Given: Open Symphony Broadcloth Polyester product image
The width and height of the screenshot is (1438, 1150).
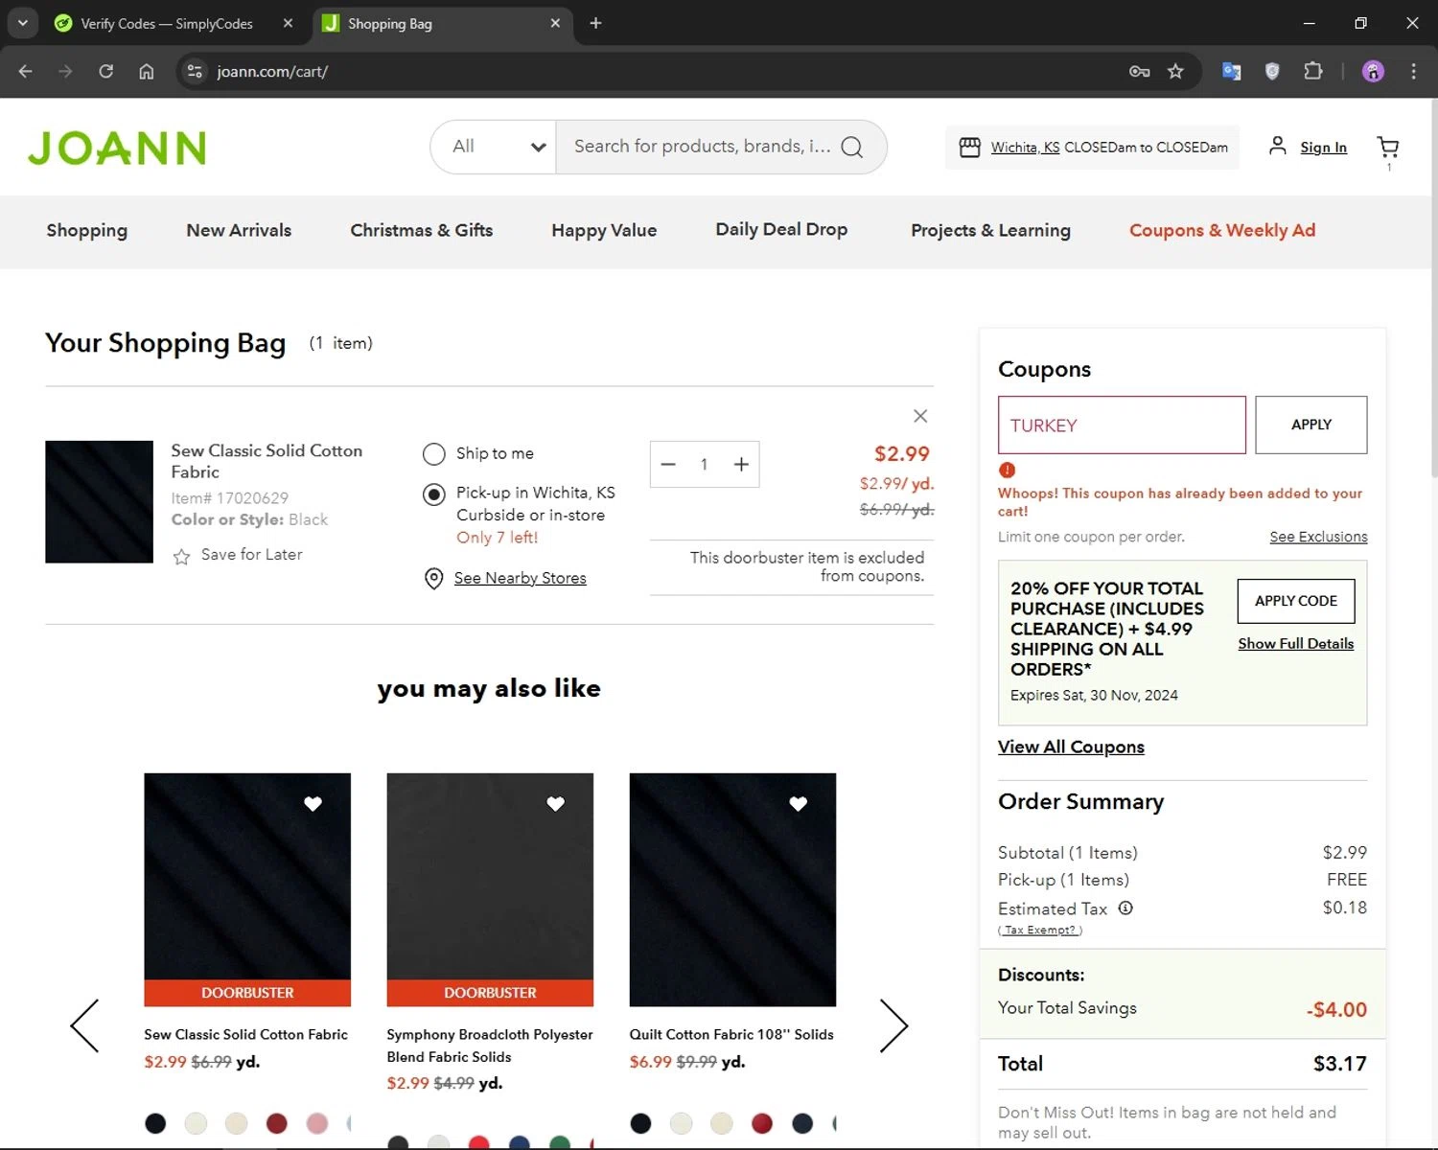Looking at the screenshot, I should [490, 889].
